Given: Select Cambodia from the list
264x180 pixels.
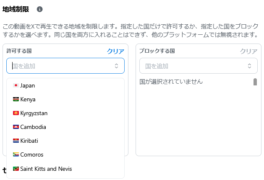Looking at the screenshot, I should pos(65,127).
